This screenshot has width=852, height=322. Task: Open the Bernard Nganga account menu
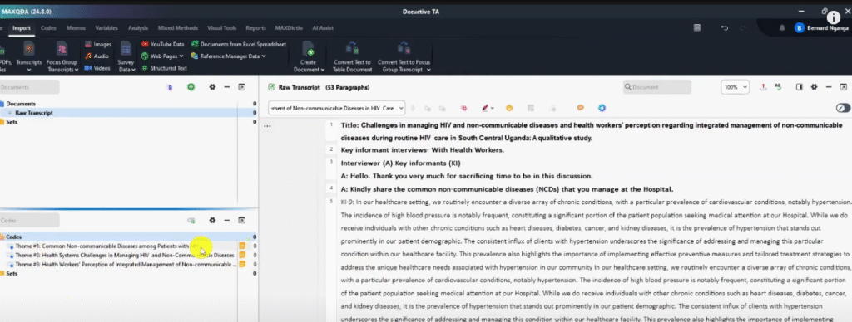coord(821,27)
